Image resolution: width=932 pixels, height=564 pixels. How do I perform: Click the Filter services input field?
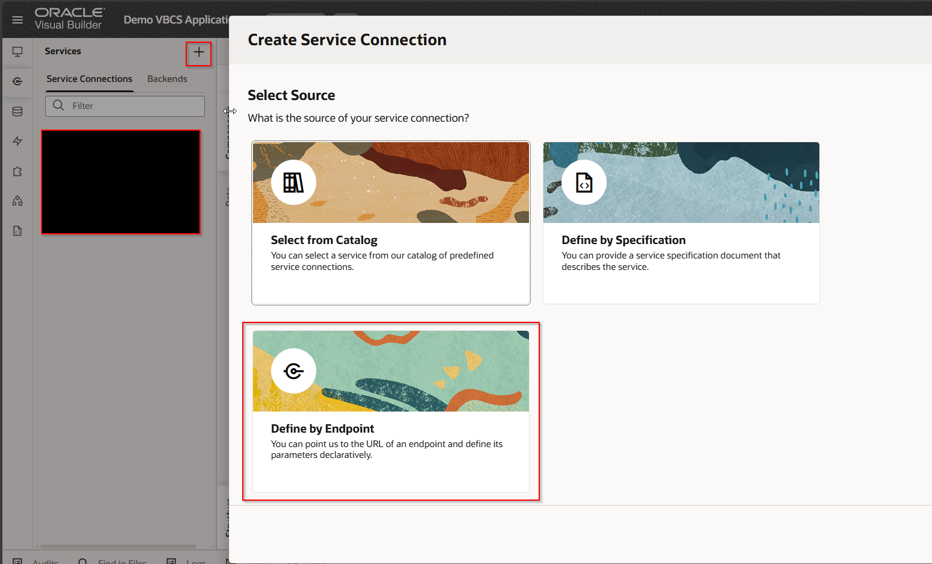(133, 106)
